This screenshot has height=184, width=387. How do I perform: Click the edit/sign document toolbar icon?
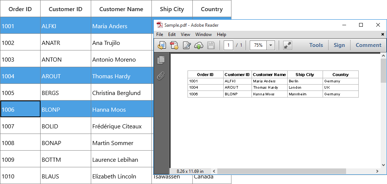click(x=186, y=45)
